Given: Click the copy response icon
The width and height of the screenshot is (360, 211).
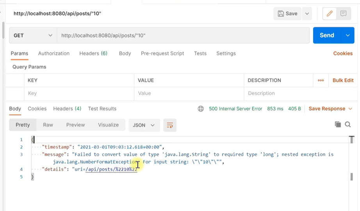Looking at the screenshot, I should pyautogui.click(x=338, y=124).
